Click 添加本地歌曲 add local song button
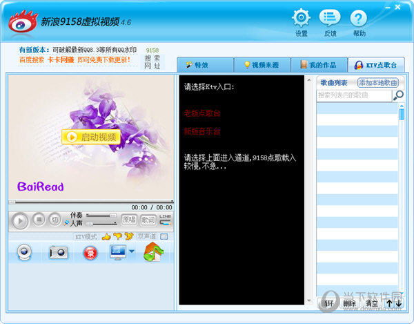414x324 pixels. pyautogui.click(x=378, y=83)
